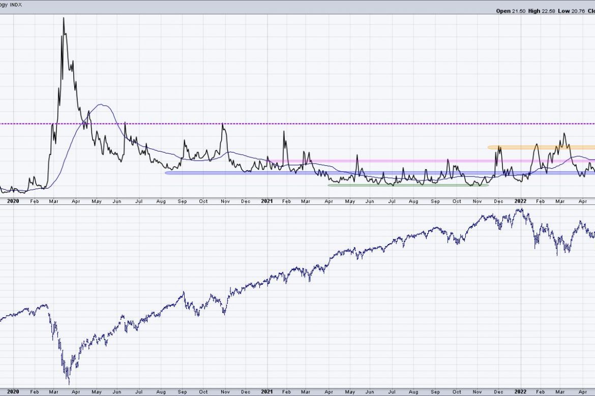Select the purple dashed horizontal line
595x396 pixels.
(356, 124)
